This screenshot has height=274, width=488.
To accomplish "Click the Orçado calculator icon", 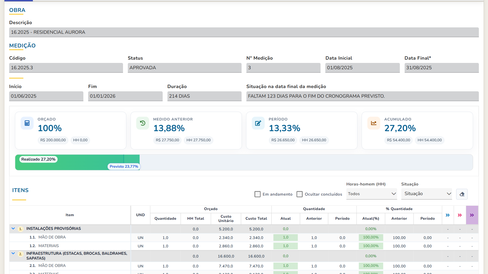I will click(x=27, y=123).
